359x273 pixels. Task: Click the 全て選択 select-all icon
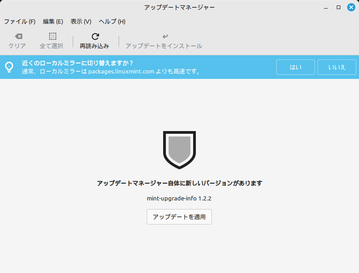[x=53, y=36]
